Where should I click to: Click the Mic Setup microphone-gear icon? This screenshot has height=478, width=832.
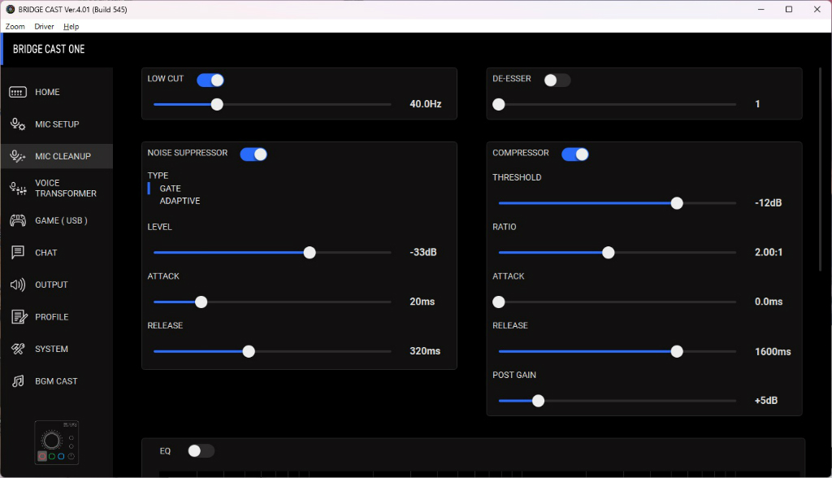pyautogui.click(x=18, y=124)
